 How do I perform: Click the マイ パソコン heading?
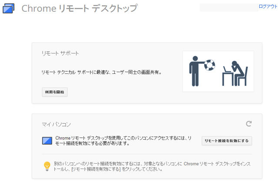point(56,124)
